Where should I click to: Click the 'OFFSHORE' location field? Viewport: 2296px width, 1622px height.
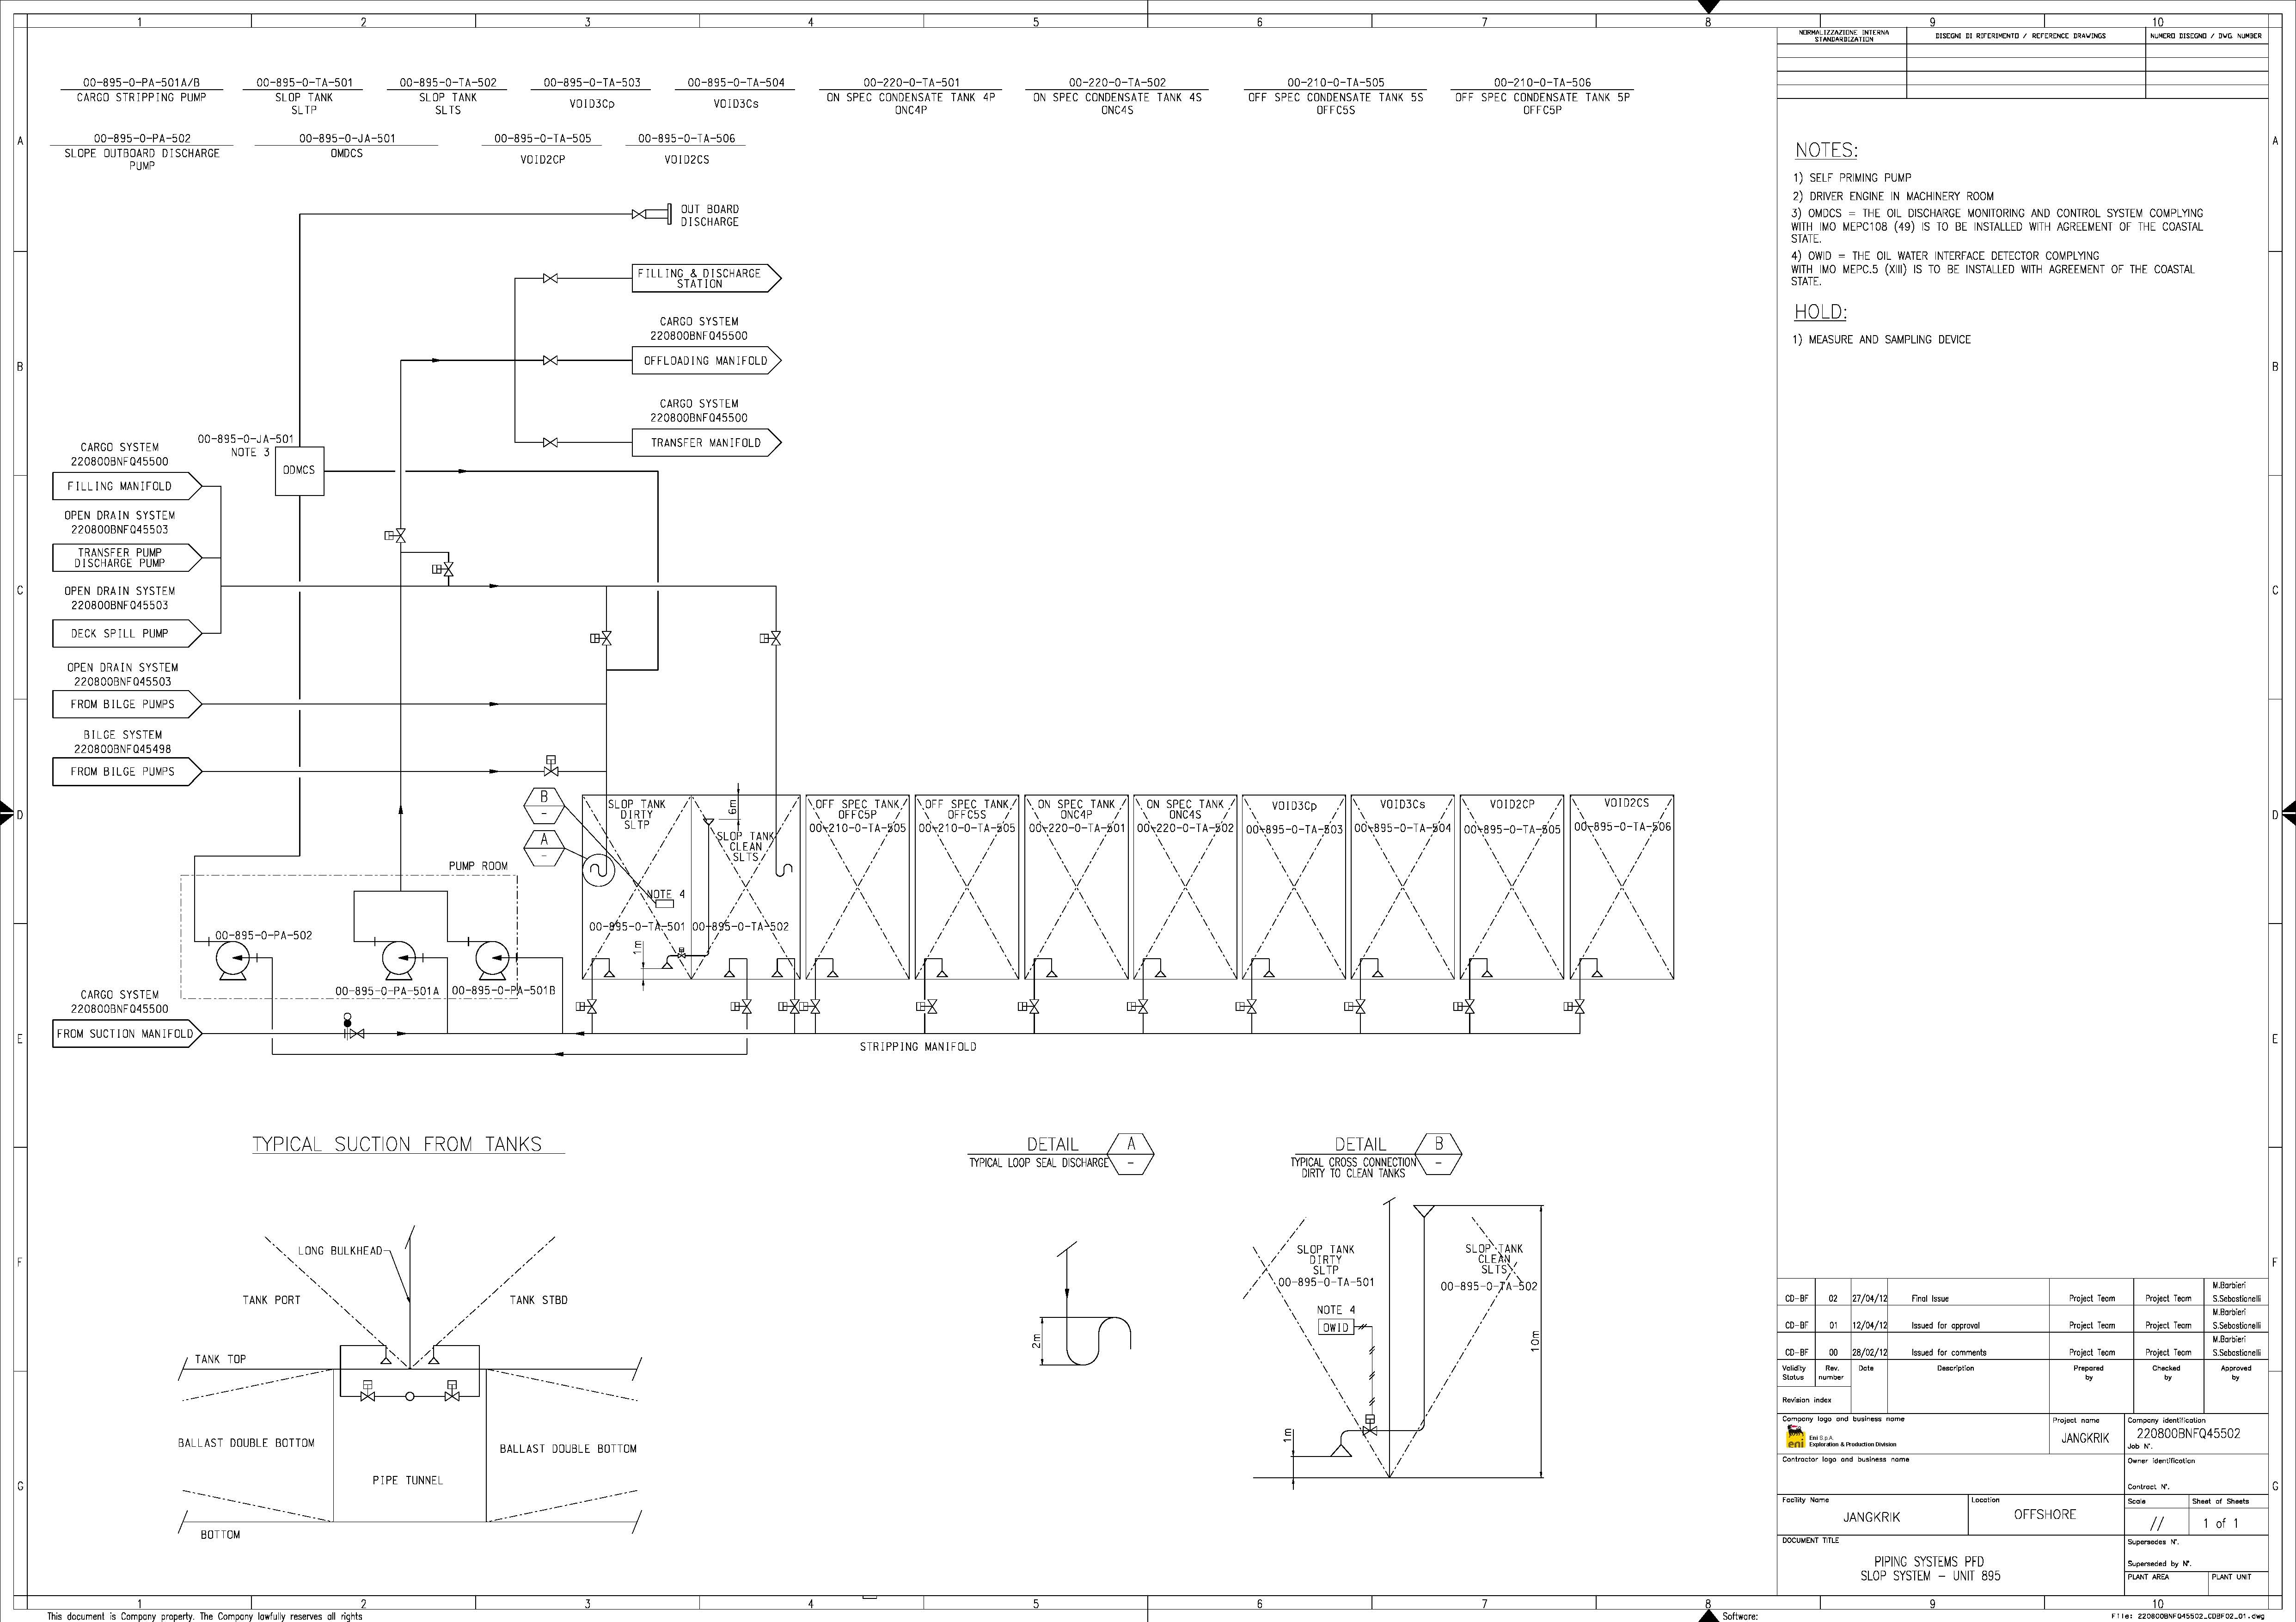tap(2045, 1515)
